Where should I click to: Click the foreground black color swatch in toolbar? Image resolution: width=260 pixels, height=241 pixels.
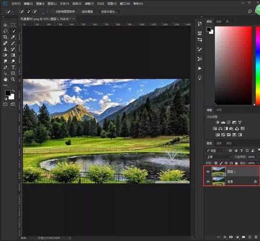click(x=8, y=93)
